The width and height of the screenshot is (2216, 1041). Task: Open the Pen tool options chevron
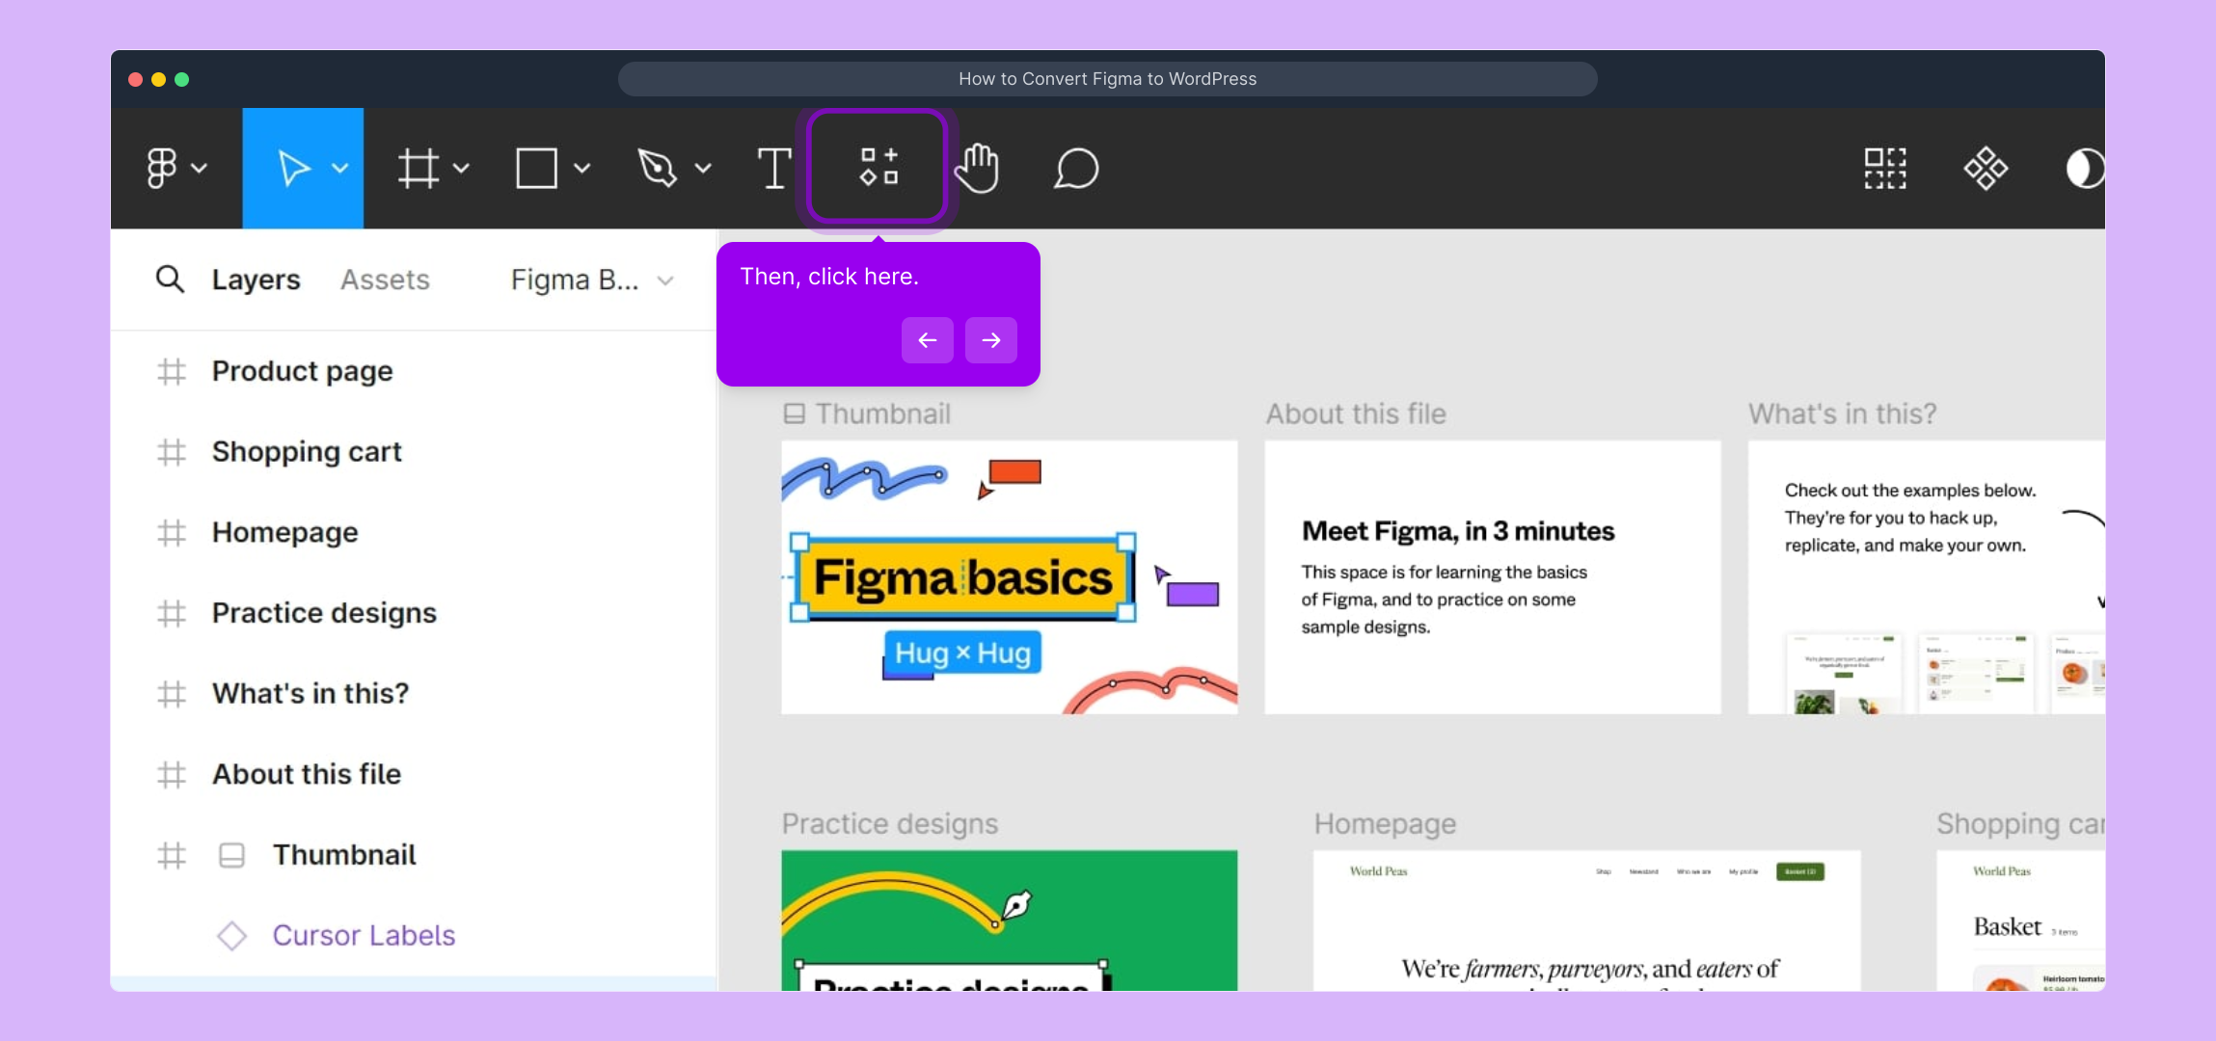703,168
